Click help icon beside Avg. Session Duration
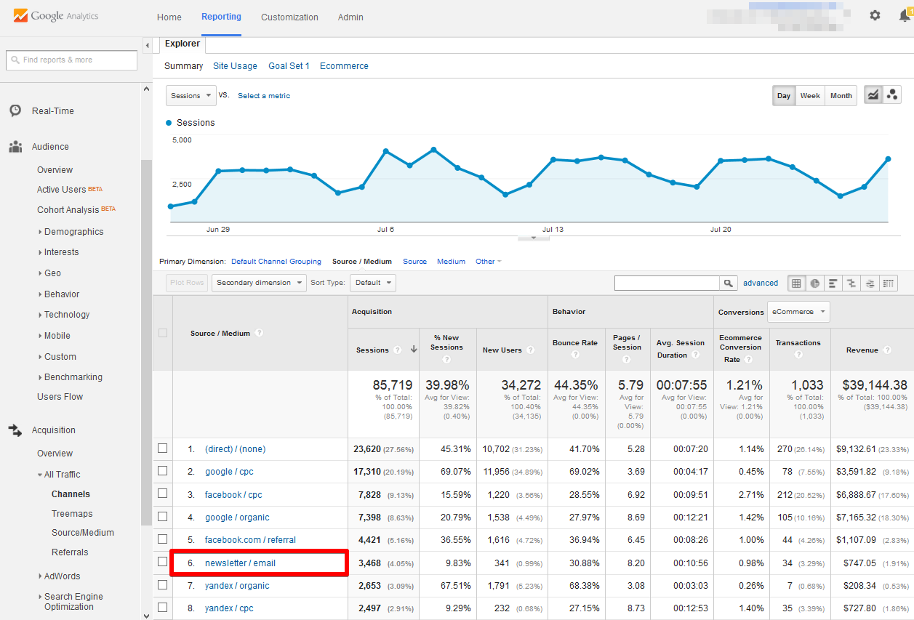Screen dimensions: 914x620 (x=696, y=355)
